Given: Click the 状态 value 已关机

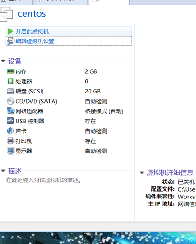Looking at the screenshot, I should click(186, 182).
